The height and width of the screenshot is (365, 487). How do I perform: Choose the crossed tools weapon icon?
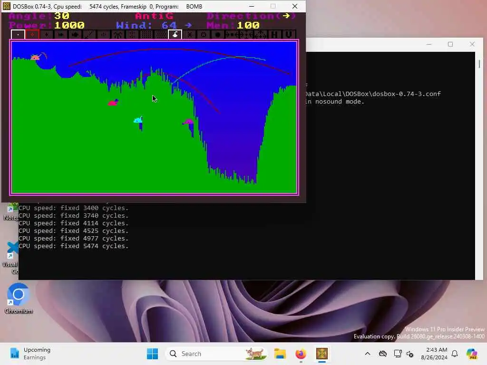118,34
